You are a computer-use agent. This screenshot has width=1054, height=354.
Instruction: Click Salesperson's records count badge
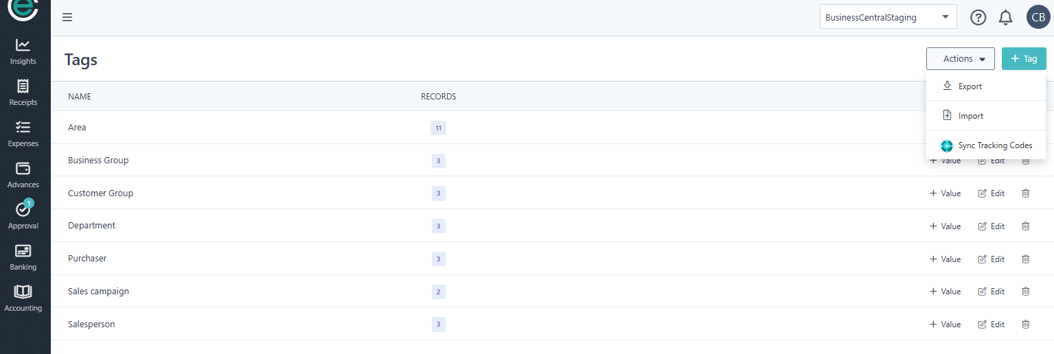(438, 324)
